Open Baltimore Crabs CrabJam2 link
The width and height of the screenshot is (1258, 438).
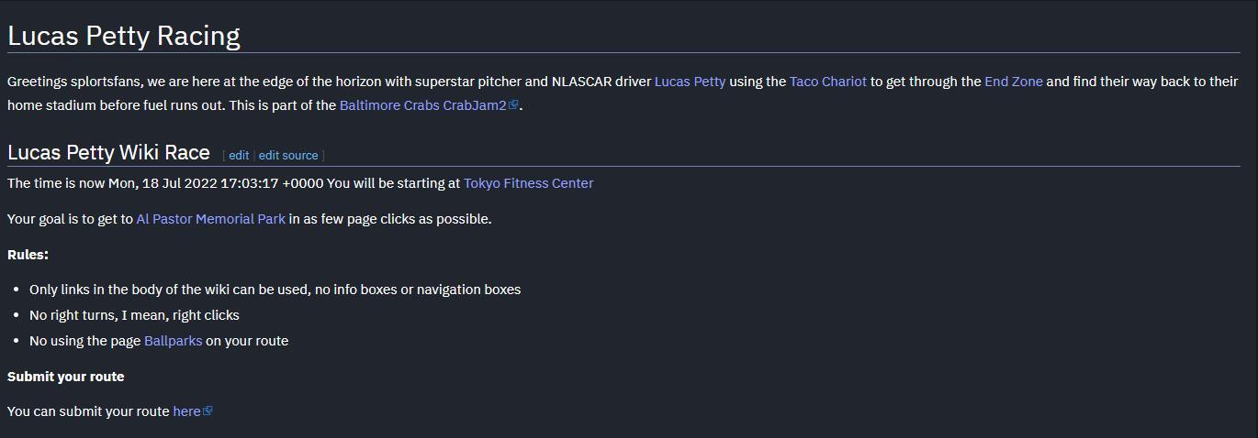[x=422, y=105]
